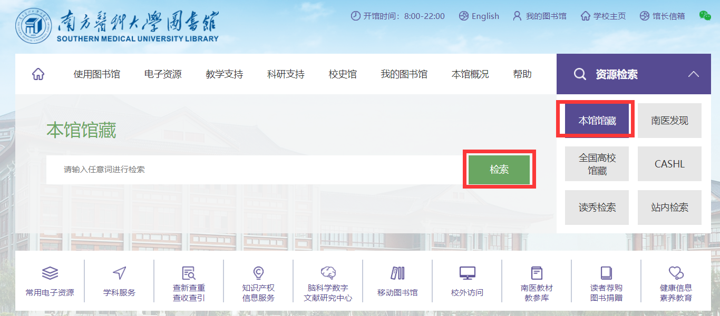
Task: Select the 南医发现 search tab
Action: pyautogui.click(x=669, y=121)
